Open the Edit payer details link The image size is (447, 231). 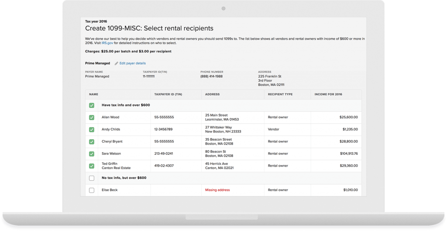click(x=133, y=63)
